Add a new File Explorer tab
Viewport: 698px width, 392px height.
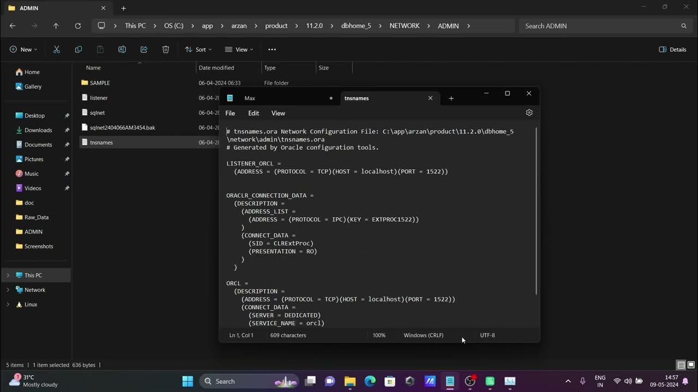123,8
